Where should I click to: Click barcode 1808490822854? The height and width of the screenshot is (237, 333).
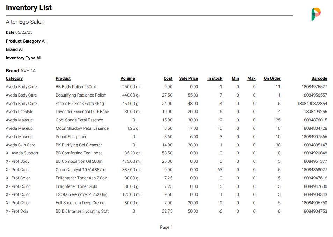(312, 104)
